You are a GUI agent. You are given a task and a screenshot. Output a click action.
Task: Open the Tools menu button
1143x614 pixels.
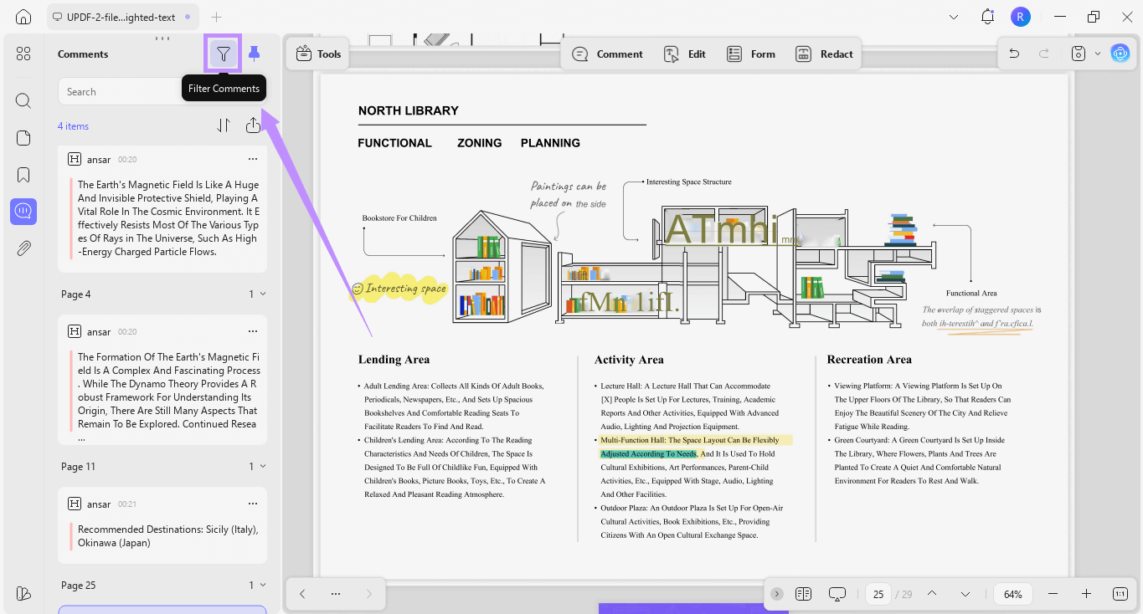pyautogui.click(x=318, y=54)
